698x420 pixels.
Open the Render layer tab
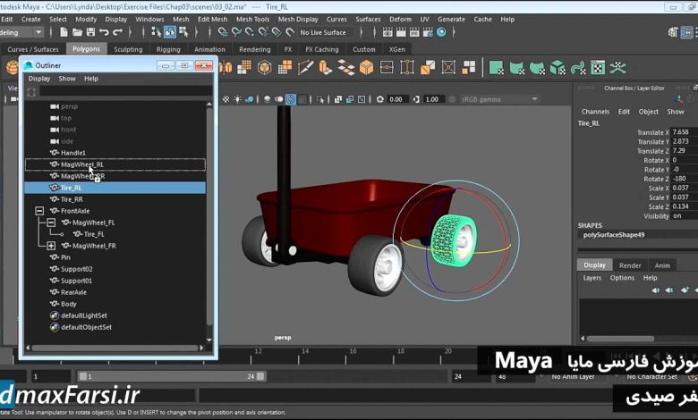click(x=630, y=265)
